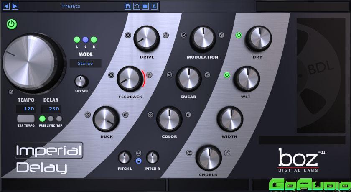The width and height of the screenshot is (351, 192).
Task: Toggle the Pitch power button
Action: 139,153
